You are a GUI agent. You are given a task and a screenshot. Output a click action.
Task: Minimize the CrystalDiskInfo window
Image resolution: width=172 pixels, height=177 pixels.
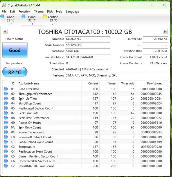141,5
